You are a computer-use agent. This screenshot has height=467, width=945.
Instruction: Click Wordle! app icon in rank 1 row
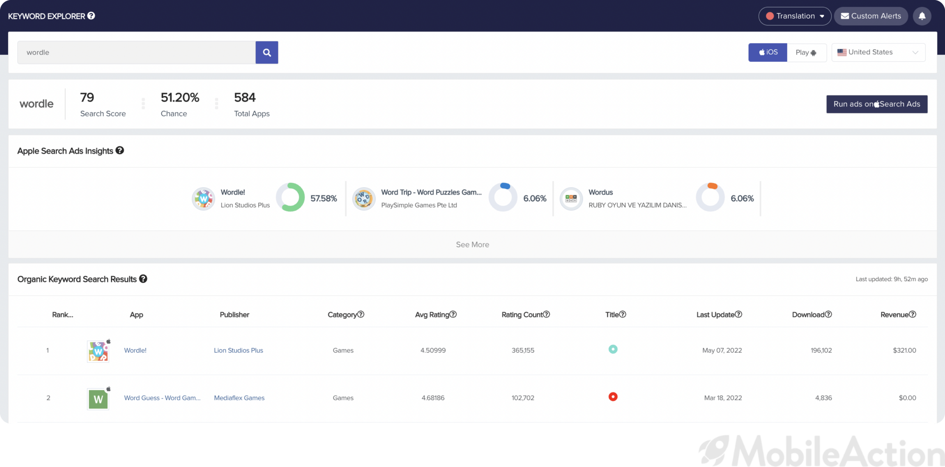(98, 351)
